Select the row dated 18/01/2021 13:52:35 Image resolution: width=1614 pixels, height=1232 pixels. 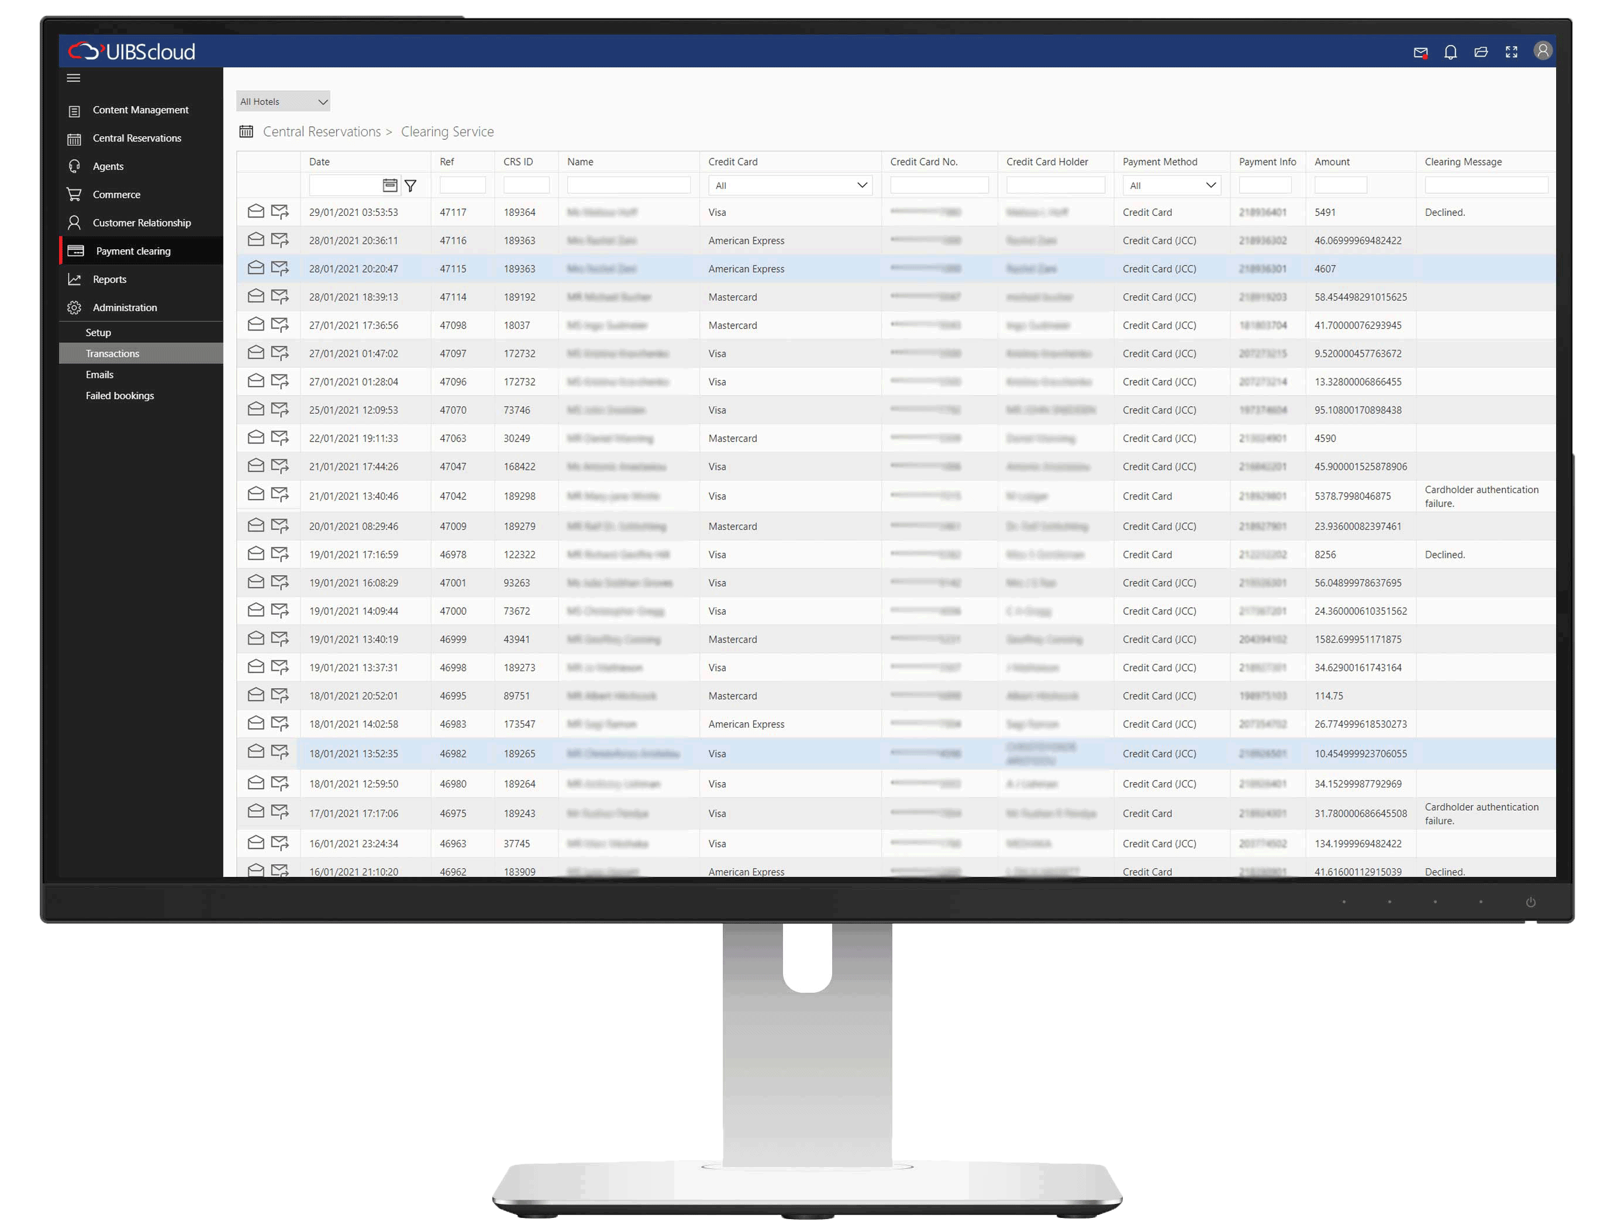(896, 753)
